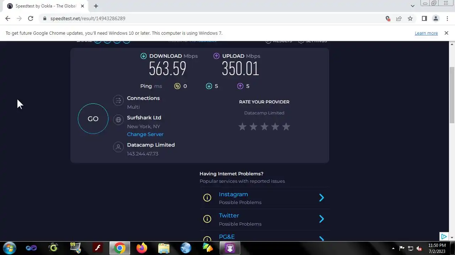
Task: Expand Twitter issue with right chevron
Action: pos(321,219)
